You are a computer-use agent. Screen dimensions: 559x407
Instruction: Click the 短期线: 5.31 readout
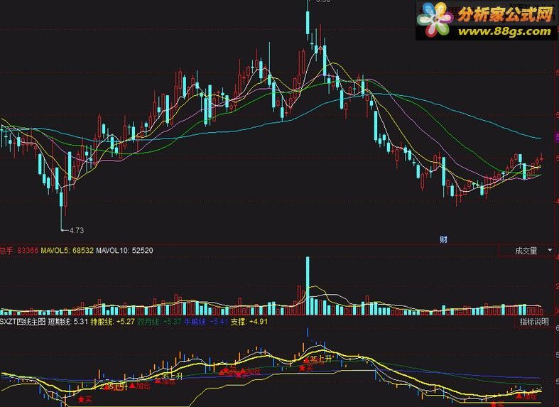point(67,322)
